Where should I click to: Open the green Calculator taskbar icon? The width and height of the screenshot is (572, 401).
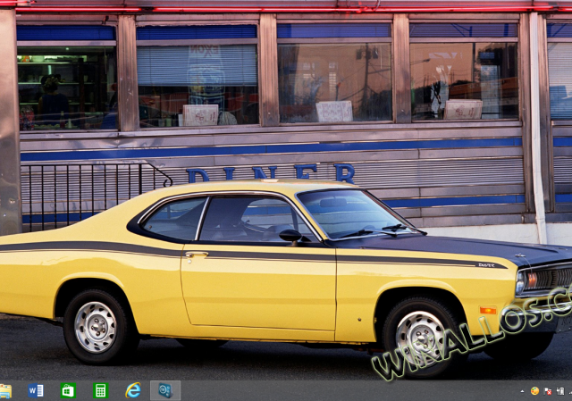pos(100,390)
